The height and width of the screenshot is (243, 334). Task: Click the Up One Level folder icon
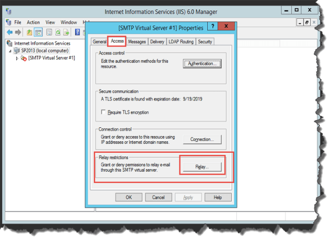tap(30, 32)
